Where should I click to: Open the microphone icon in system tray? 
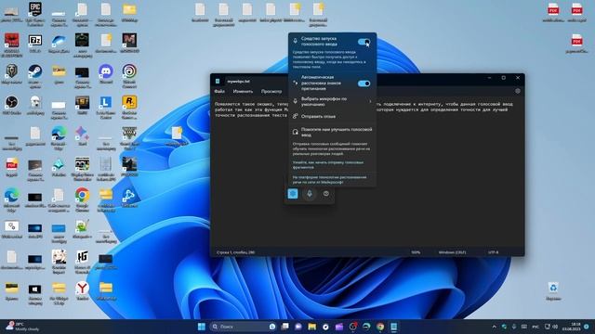coord(514,327)
